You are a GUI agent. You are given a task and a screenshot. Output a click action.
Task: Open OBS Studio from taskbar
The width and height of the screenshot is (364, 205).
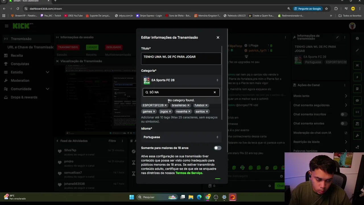click(216, 197)
